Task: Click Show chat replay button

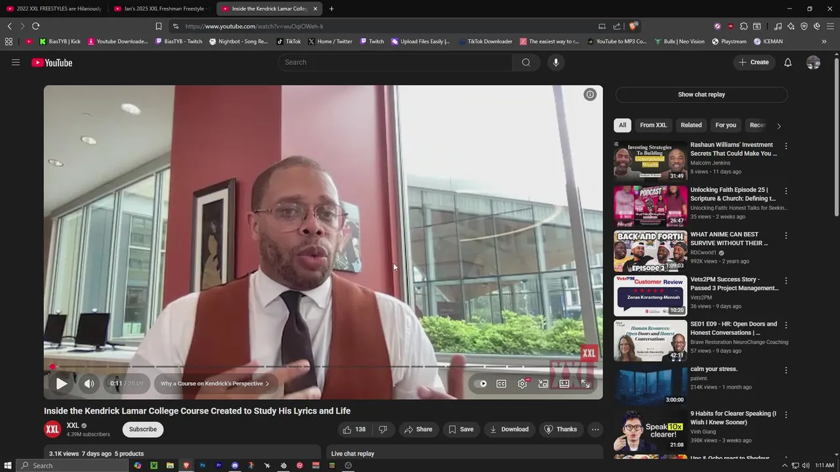Action: tap(702, 94)
